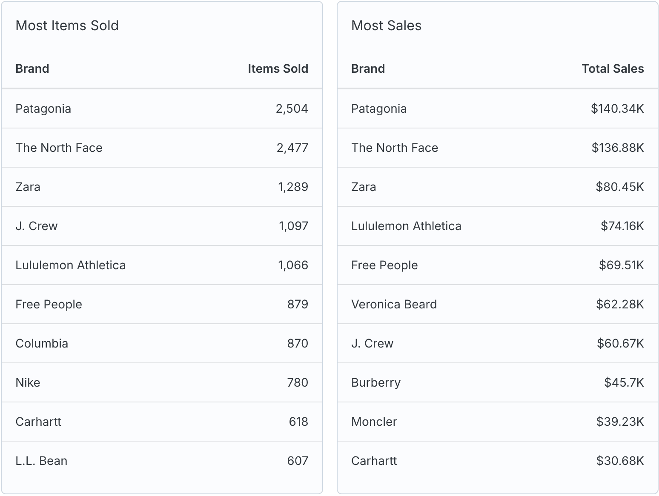
Task: Click the Items Sold column header
Action: (278, 68)
